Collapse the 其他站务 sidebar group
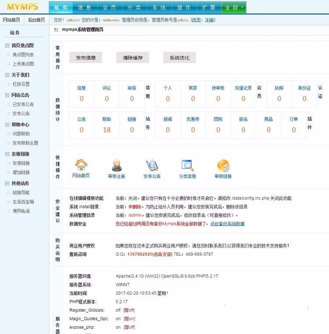This screenshot has width=329, height=334. tap(7, 183)
